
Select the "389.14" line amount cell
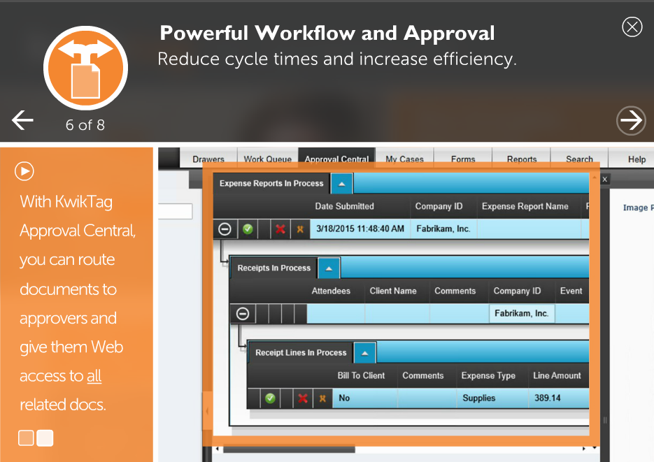tap(559, 398)
